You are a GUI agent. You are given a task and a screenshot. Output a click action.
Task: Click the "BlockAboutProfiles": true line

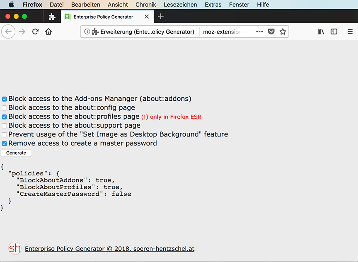(x=70, y=187)
